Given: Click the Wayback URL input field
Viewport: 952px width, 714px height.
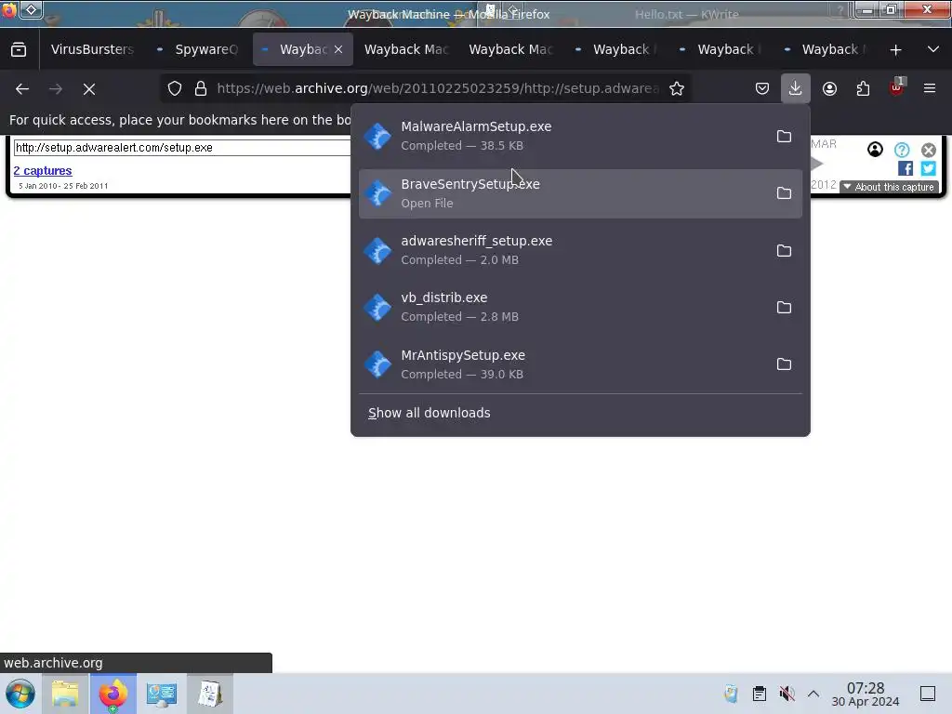Looking at the screenshot, I should click(x=182, y=148).
